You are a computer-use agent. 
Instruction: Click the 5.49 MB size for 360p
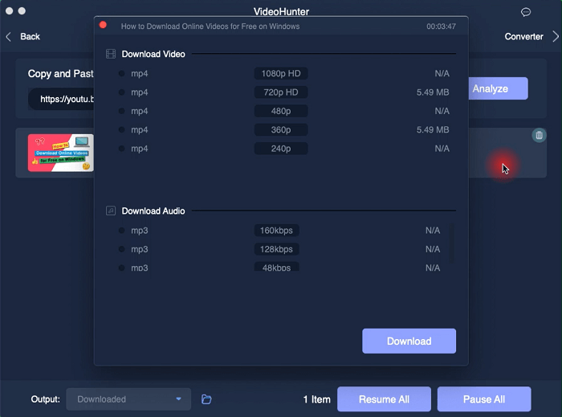pos(433,130)
